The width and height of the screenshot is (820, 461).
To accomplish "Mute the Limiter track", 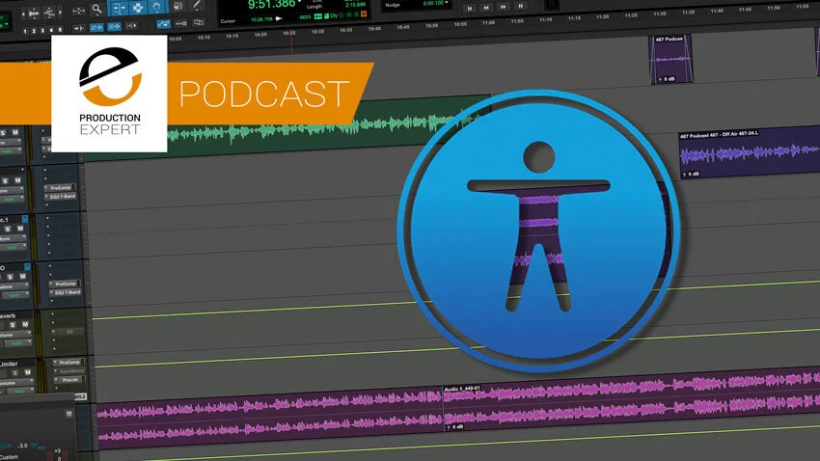I will pyautogui.click(x=27, y=372).
